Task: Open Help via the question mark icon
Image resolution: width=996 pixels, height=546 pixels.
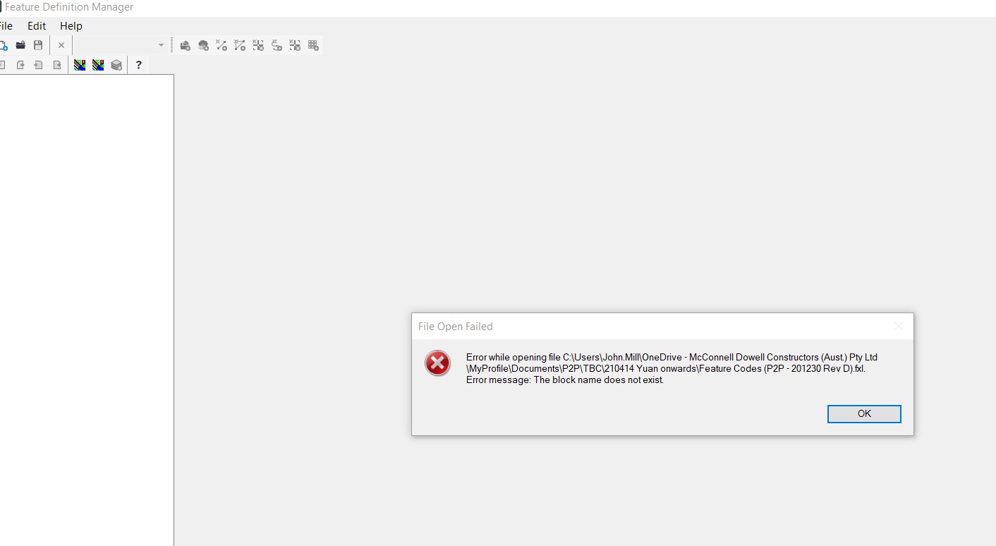Action: [x=138, y=64]
